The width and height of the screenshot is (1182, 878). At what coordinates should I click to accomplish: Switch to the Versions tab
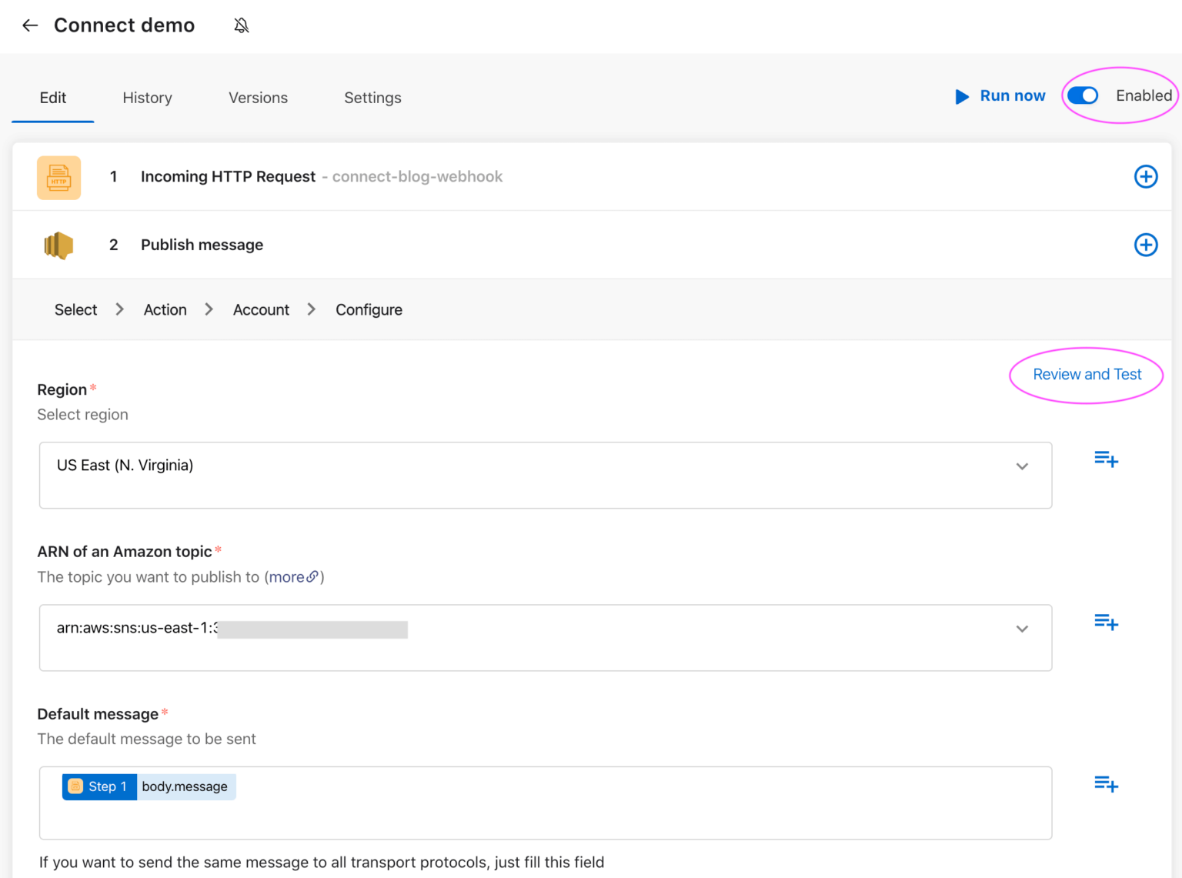[x=258, y=98]
